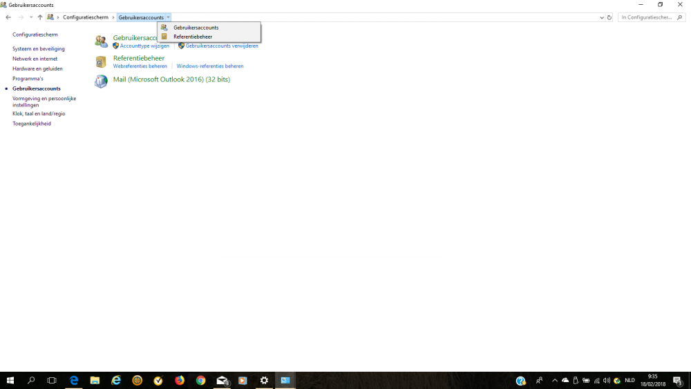The image size is (691, 389).
Task: Click the search magnifier icon
Action: point(679,17)
